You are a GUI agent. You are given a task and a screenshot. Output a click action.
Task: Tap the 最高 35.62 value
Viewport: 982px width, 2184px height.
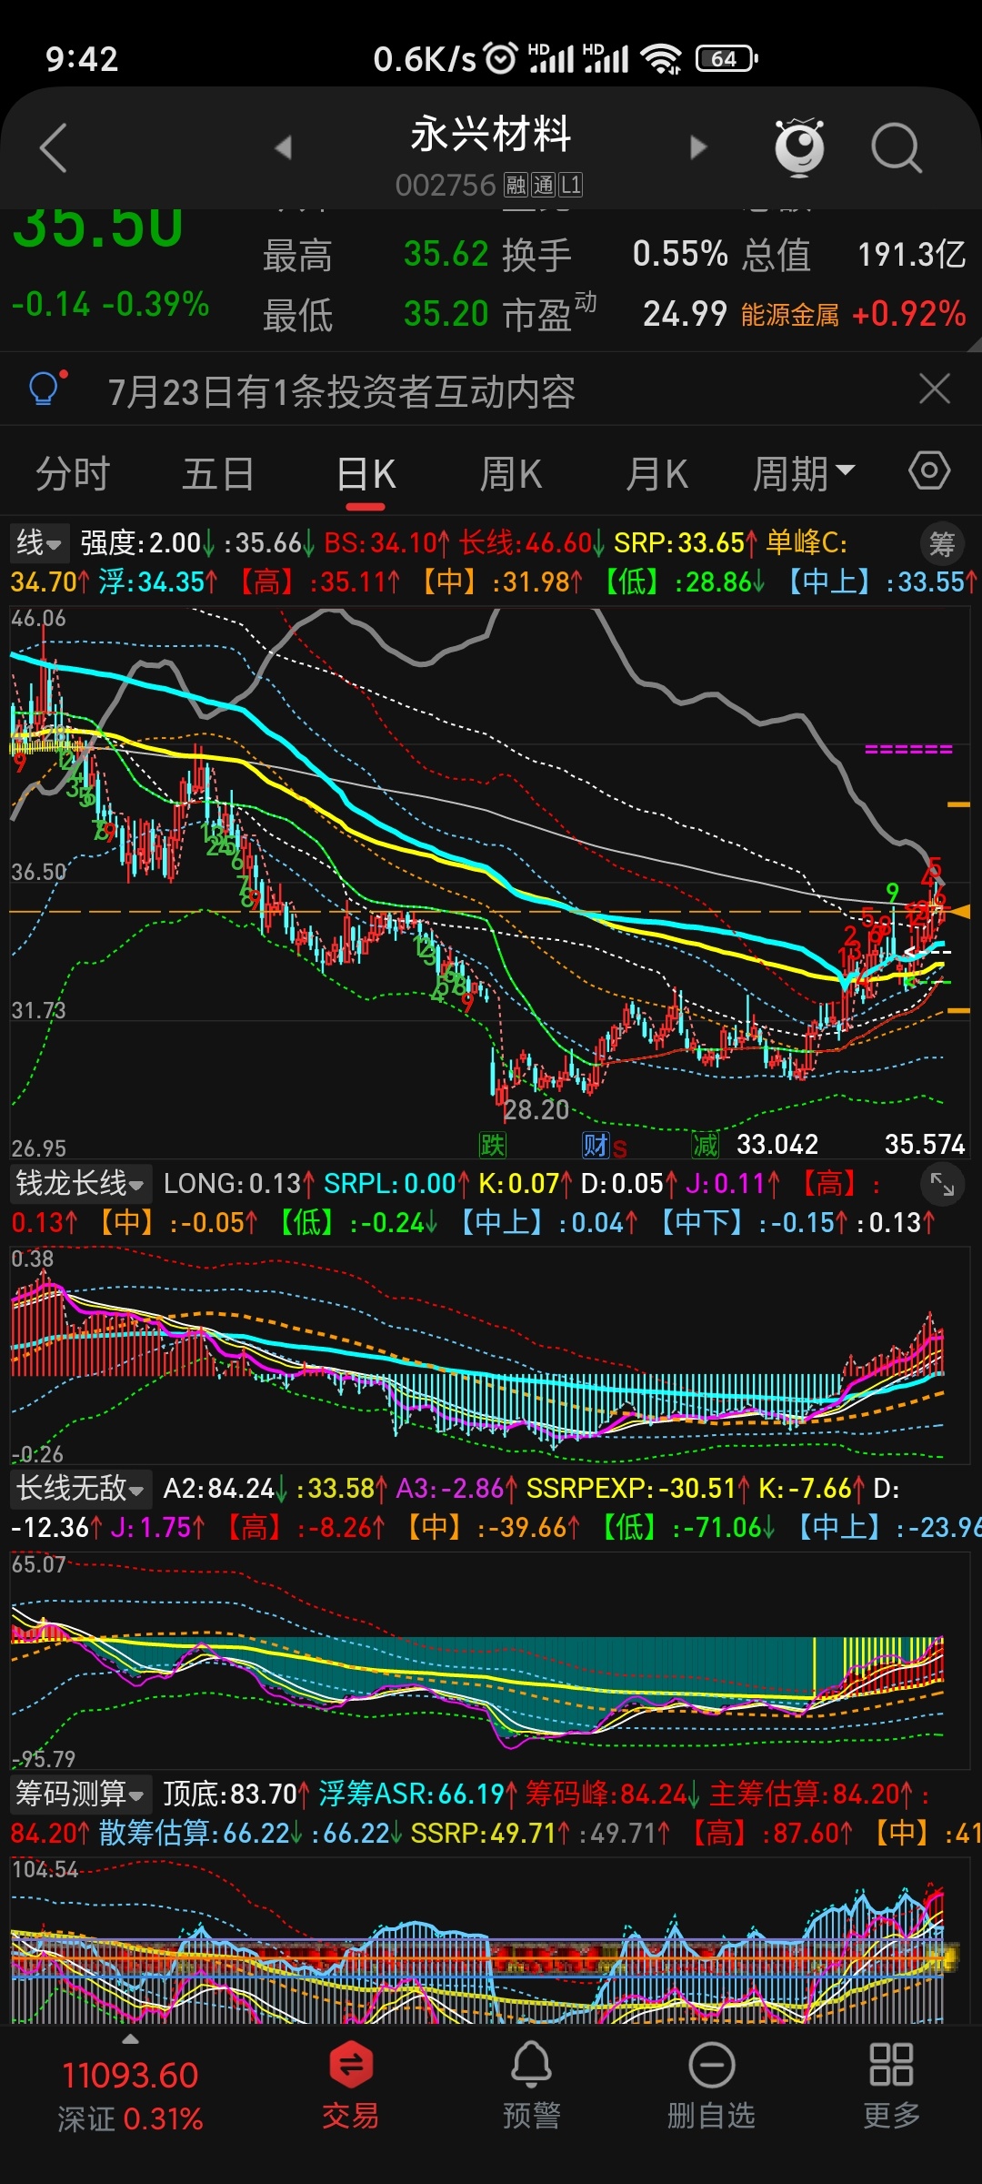446,254
